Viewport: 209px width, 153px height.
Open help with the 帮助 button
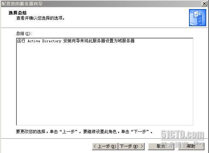click(x=191, y=146)
